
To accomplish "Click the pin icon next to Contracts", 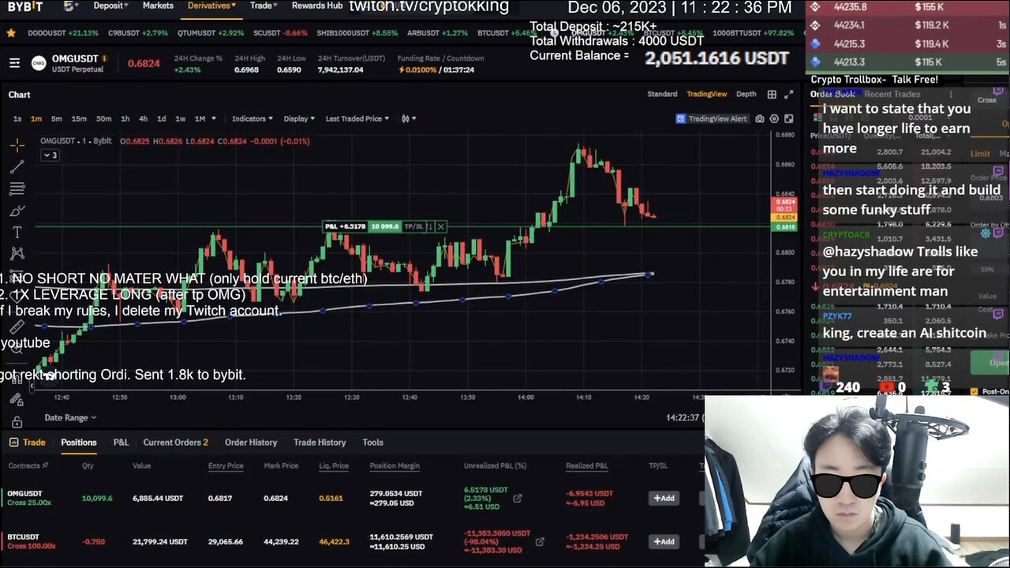I will (x=45, y=465).
